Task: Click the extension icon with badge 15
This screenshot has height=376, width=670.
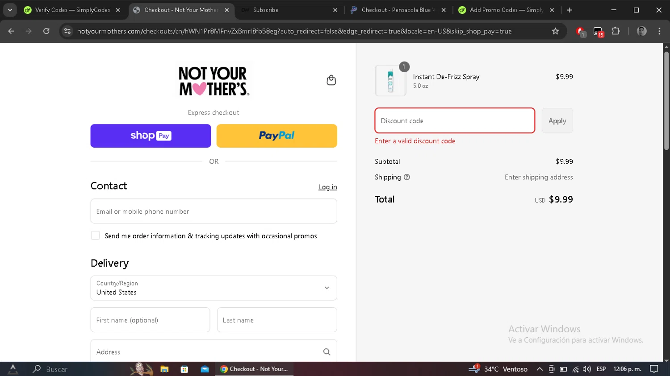Action: tap(598, 32)
